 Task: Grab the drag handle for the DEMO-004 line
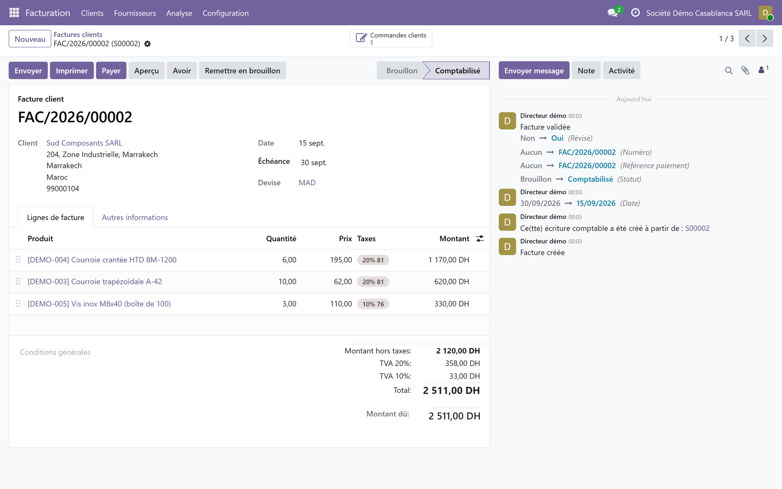[x=18, y=260]
